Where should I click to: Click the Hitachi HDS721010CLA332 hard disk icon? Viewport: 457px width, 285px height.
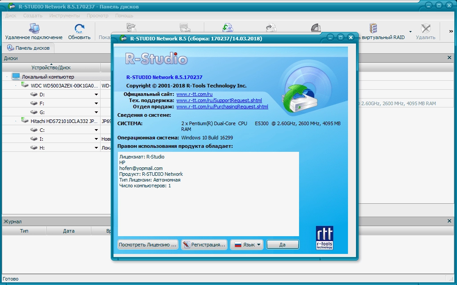coord(25,120)
